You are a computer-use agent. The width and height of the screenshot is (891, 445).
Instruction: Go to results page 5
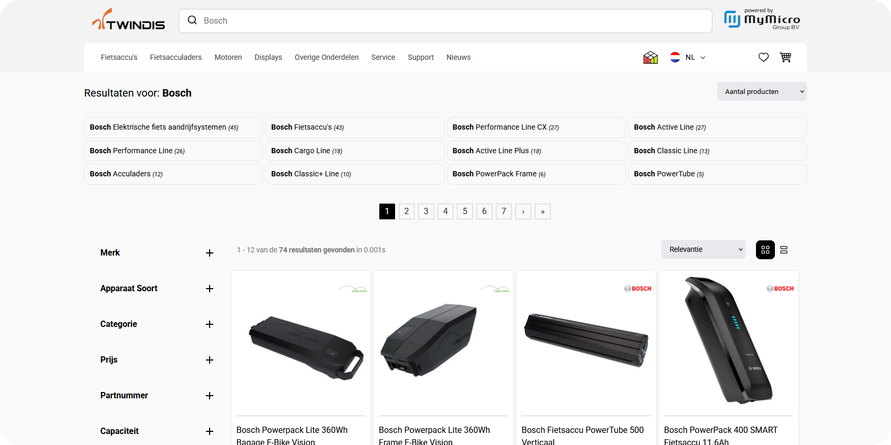(465, 211)
